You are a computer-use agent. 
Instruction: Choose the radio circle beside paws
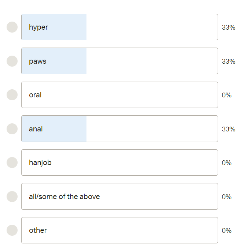12,61
